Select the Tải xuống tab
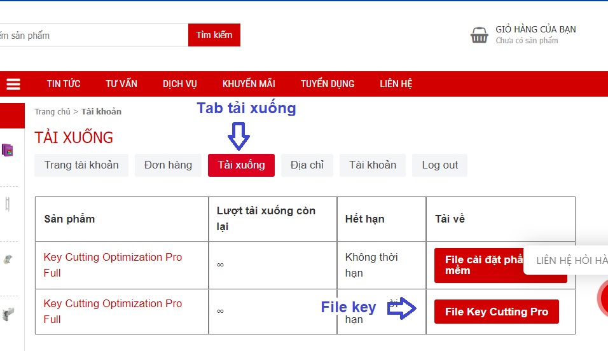This screenshot has width=608, height=351. pos(241,165)
